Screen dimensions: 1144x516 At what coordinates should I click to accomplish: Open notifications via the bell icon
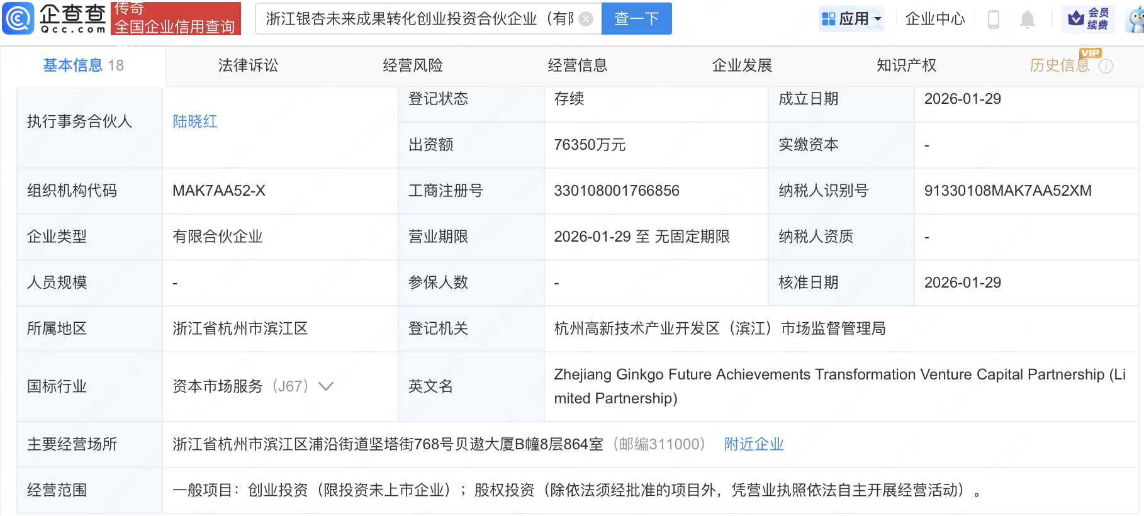1027,20
